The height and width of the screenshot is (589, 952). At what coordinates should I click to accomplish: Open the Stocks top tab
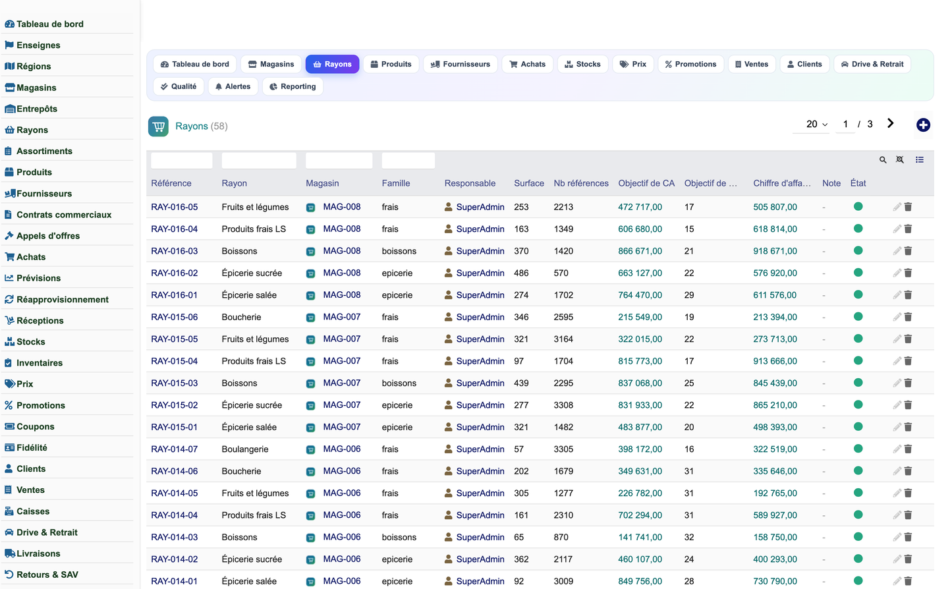[x=582, y=64]
